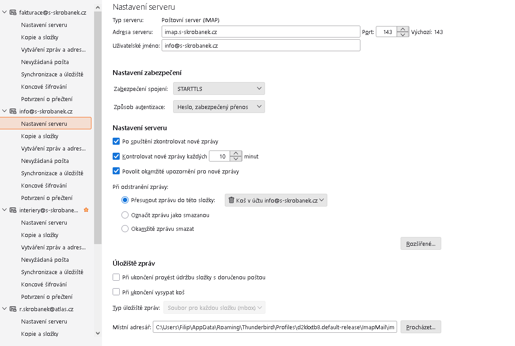Click the orange star next to interiery account

click(86, 210)
